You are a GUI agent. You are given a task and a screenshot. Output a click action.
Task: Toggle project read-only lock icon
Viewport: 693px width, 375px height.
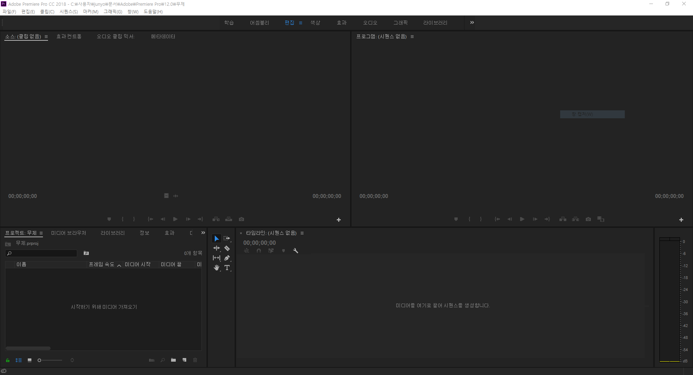tap(8, 360)
